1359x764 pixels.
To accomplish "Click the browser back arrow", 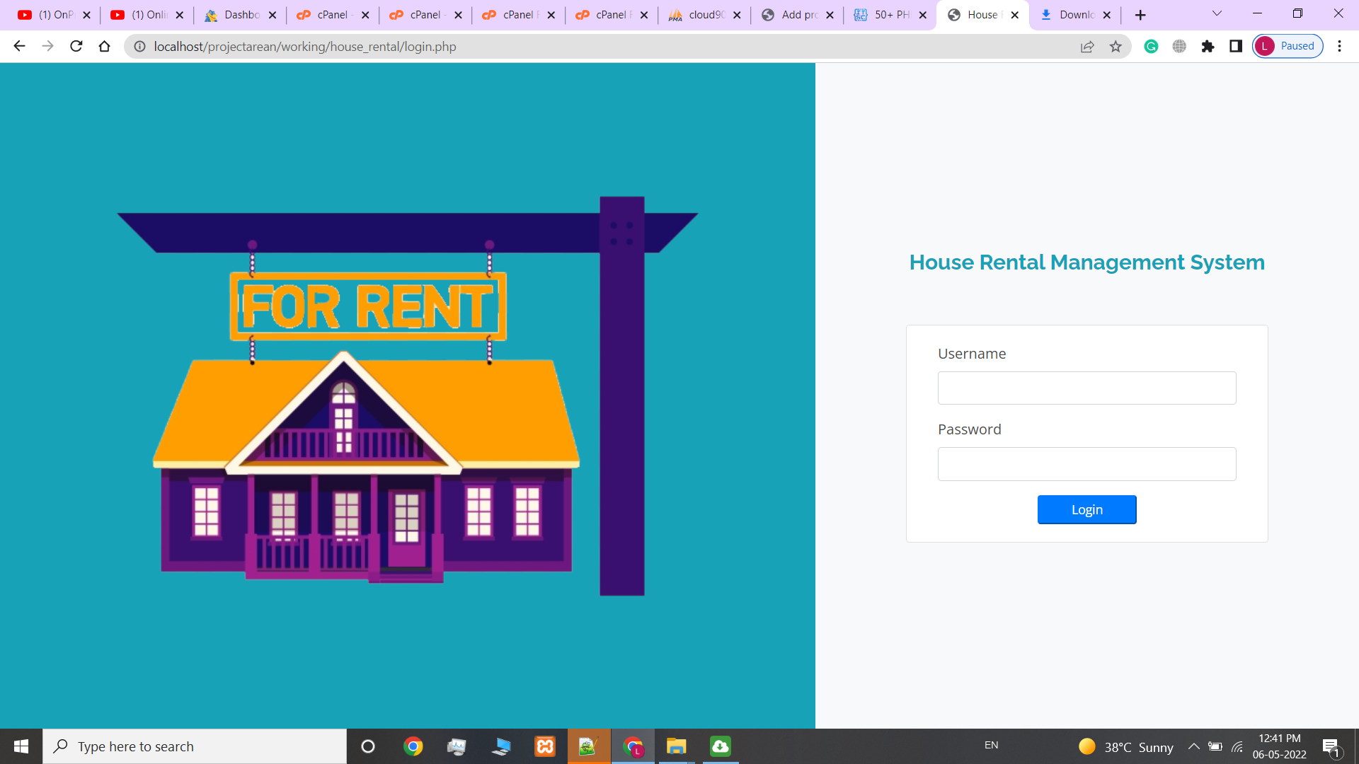I will [x=18, y=46].
